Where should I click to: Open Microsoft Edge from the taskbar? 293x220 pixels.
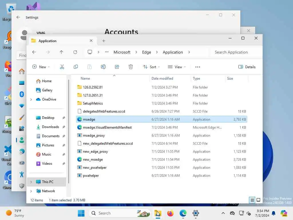pyautogui.click(x=183, y=213)
